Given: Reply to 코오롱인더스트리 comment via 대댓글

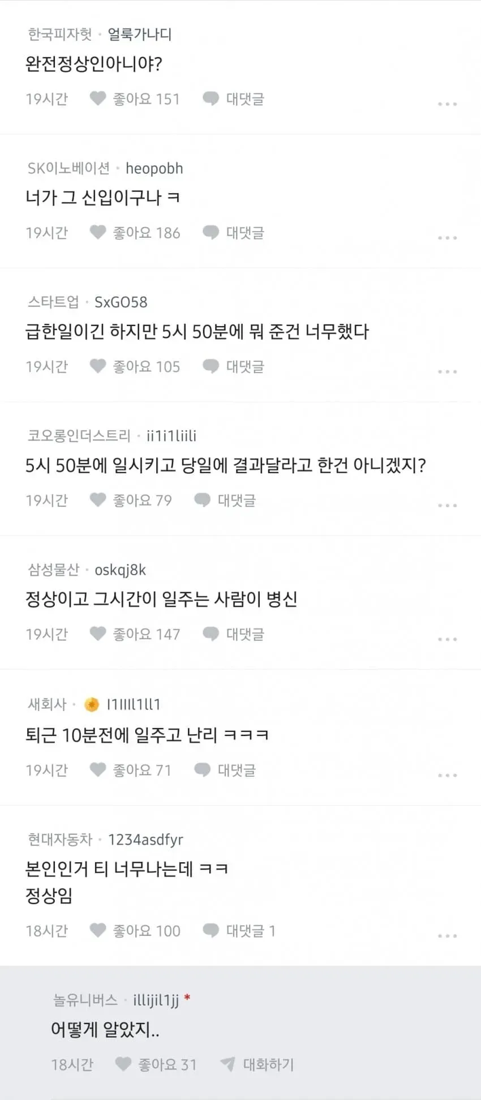Looking at the screenshot, I should coord(225,500).
